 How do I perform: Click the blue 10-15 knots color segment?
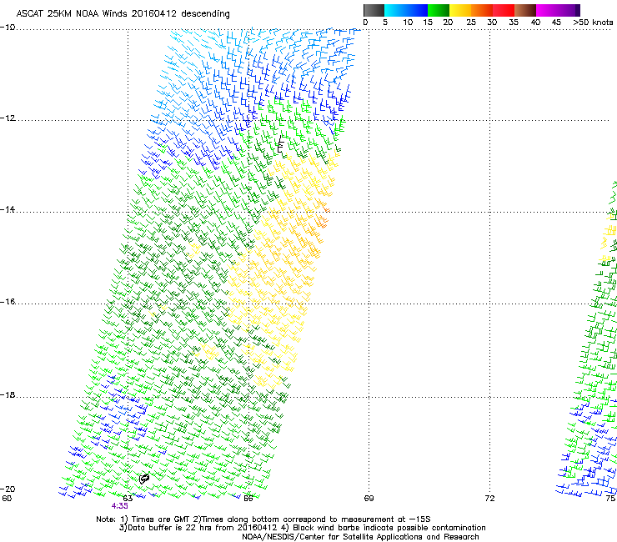[417, 10]
